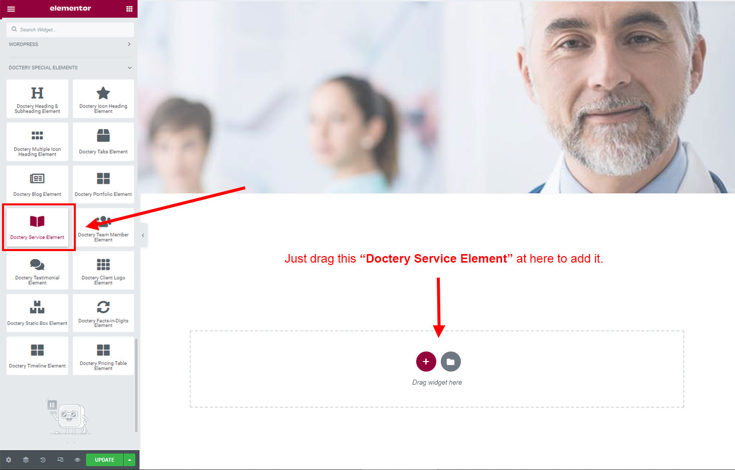Click the add new section plus button
This screenshot has height=470, width=735.
[426, 362]
